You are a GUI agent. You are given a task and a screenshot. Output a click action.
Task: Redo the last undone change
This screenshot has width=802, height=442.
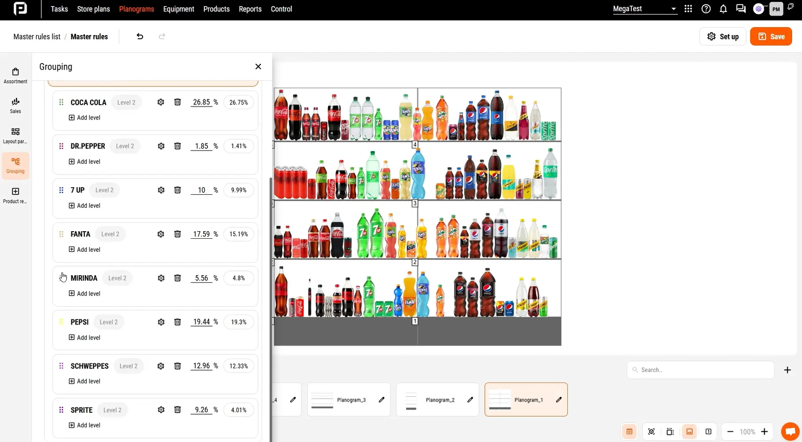(162, 36)
